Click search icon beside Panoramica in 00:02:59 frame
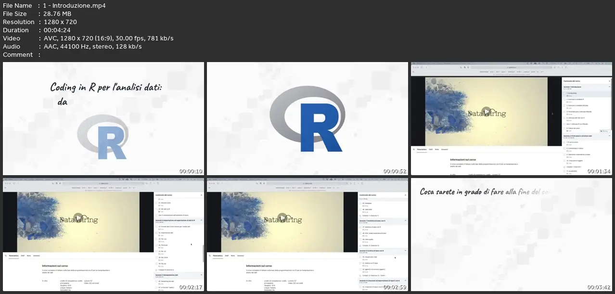The image size is (615, 294). (x=210, y=256)
